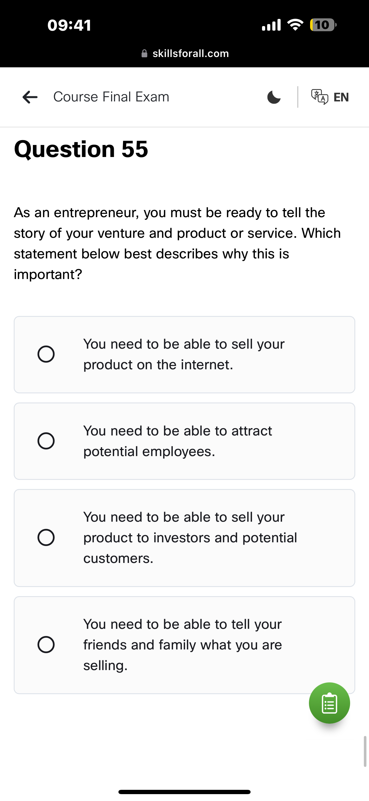Click the page scrollbar thumb
The width and height of the screenshot is (369, 801).
[365, 751]
